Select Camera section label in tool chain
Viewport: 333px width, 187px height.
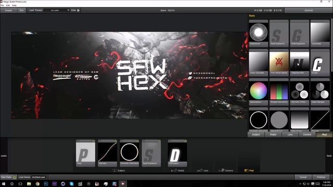click(226, 170)
